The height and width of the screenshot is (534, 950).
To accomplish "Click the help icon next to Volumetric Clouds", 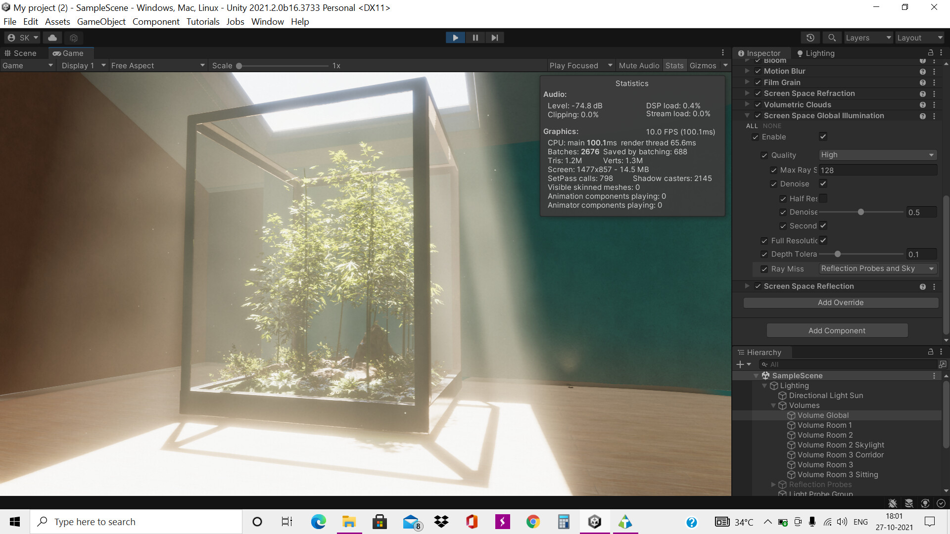I will [923, 104].
